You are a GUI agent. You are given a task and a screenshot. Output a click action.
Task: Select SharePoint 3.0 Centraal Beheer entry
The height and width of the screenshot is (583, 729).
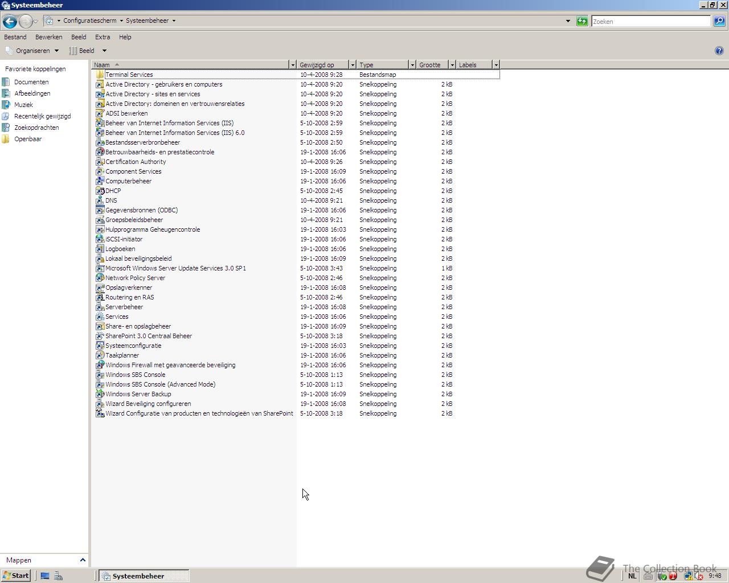tap(149, 336)
